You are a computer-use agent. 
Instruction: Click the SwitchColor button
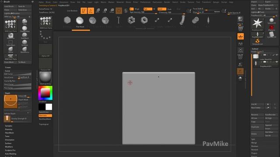click(x=45, y=112)
